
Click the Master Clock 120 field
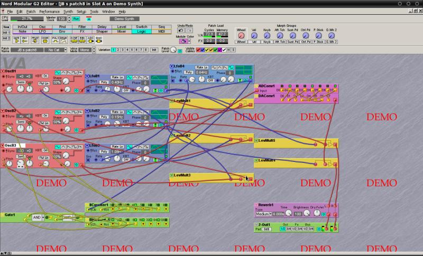tap(62, 19)
